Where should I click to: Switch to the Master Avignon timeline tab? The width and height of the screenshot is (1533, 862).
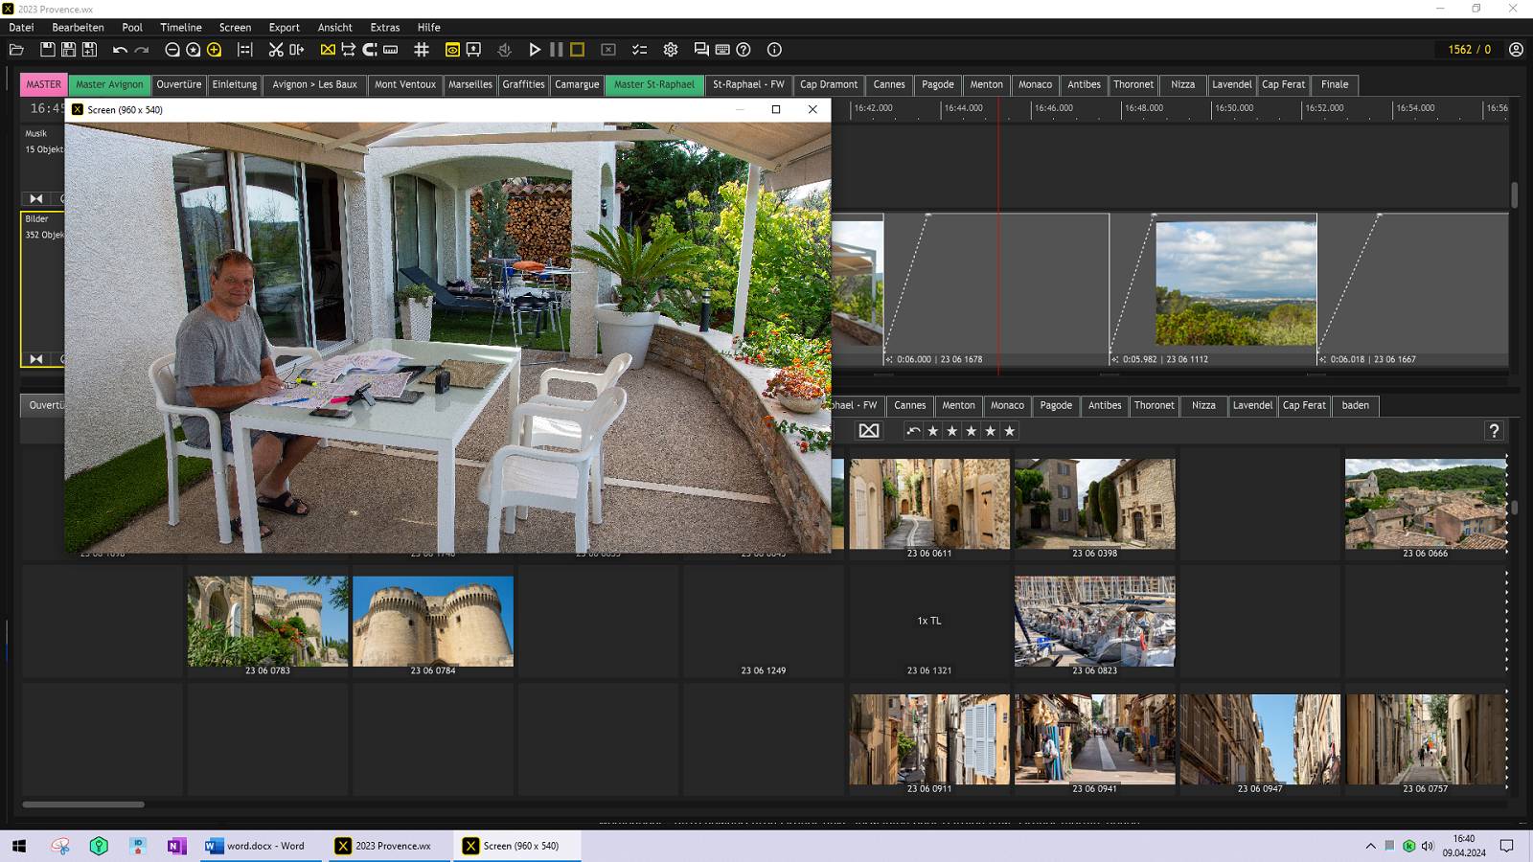109,84
